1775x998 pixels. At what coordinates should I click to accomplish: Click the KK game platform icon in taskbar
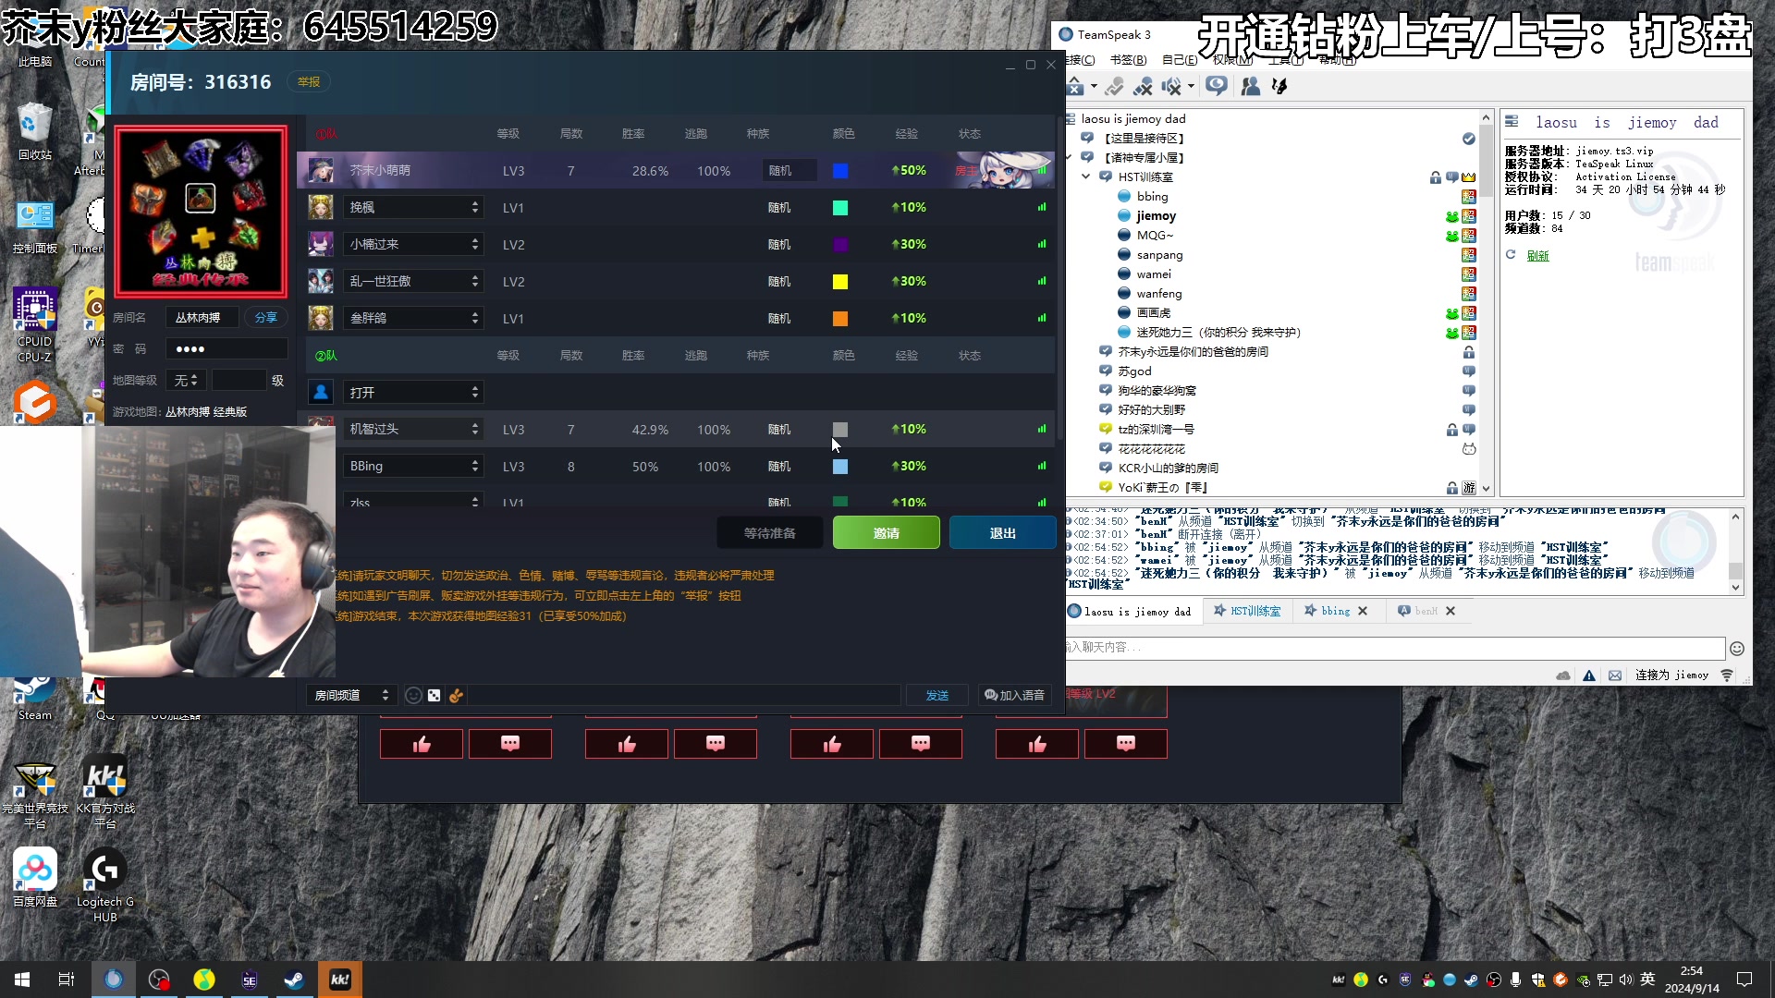point(340,979)
